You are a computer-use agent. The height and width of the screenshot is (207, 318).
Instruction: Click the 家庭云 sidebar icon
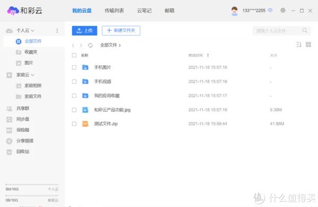[x=9, y=75]
